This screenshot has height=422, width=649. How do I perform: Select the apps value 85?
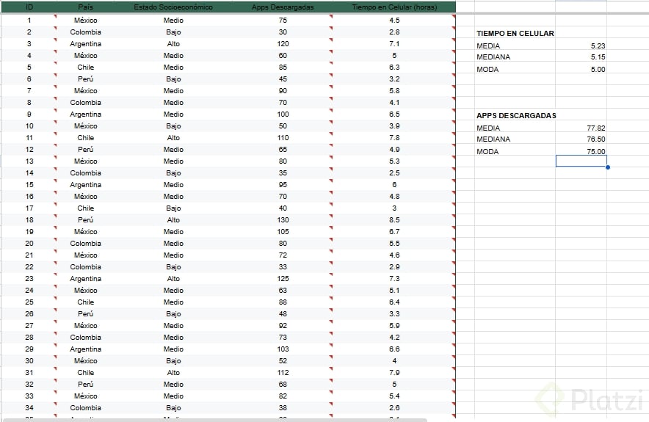(x=283, y=68)
